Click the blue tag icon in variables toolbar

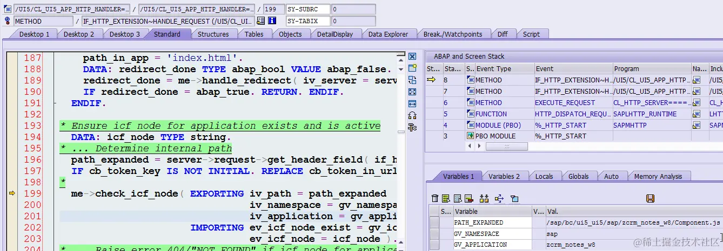point(514,199)
